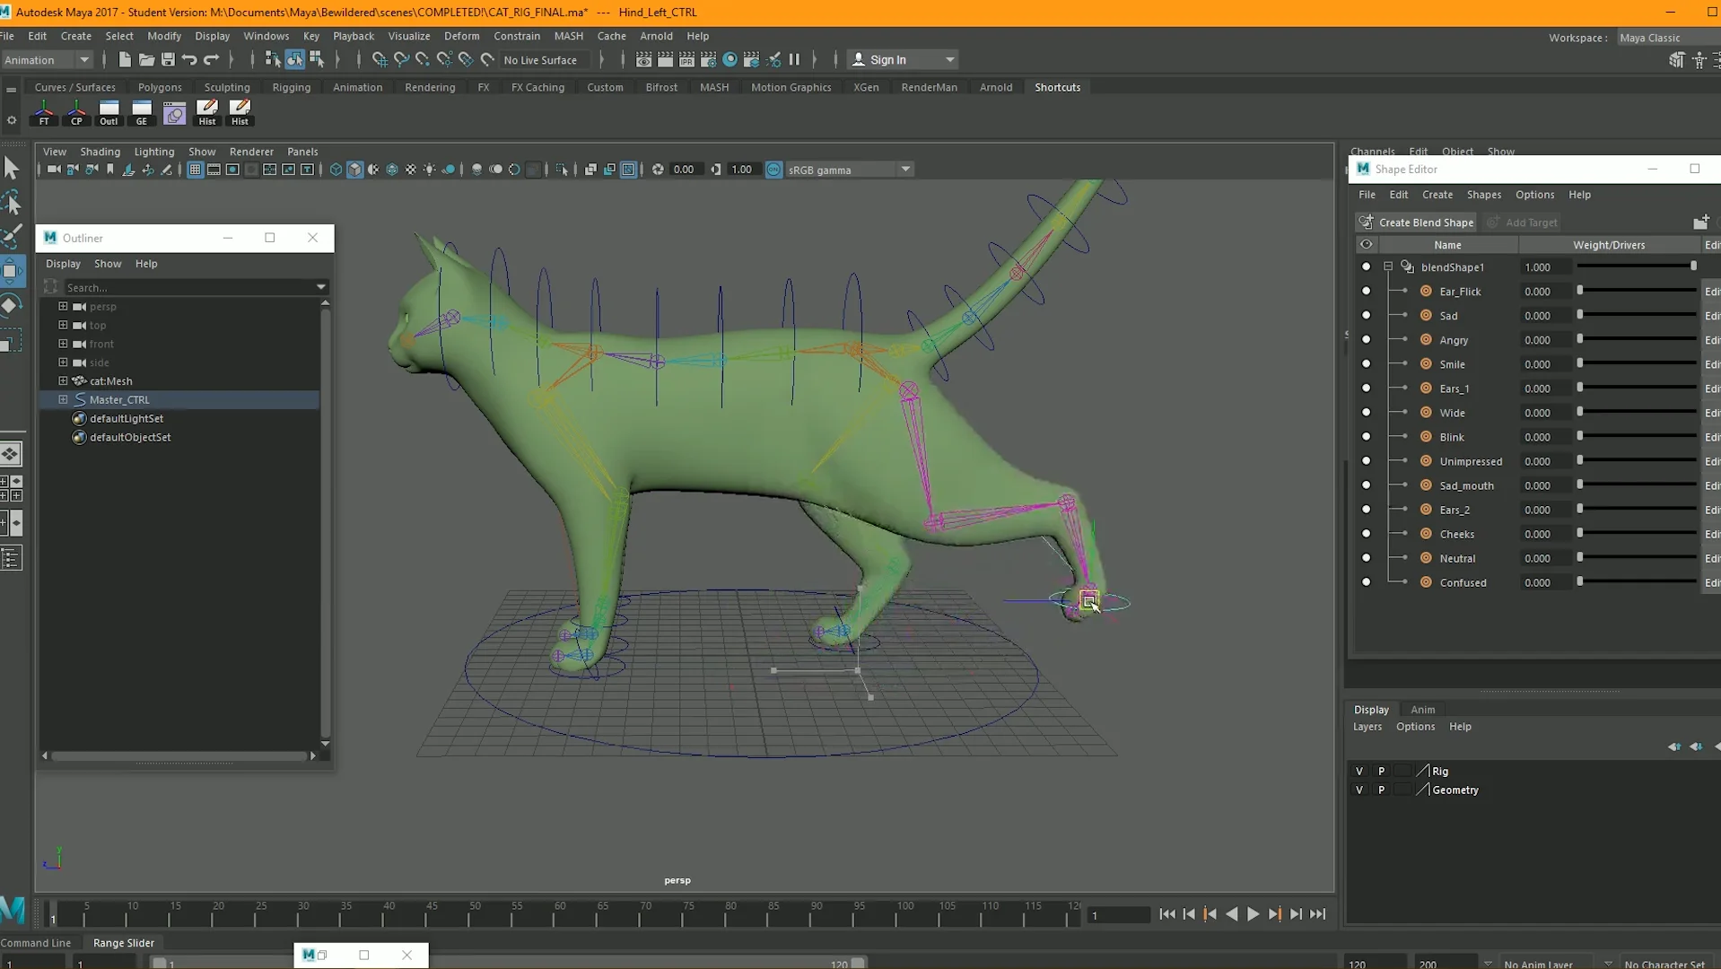Click the redo arrow icon
1721x969 pixels.
coord(211,60)
